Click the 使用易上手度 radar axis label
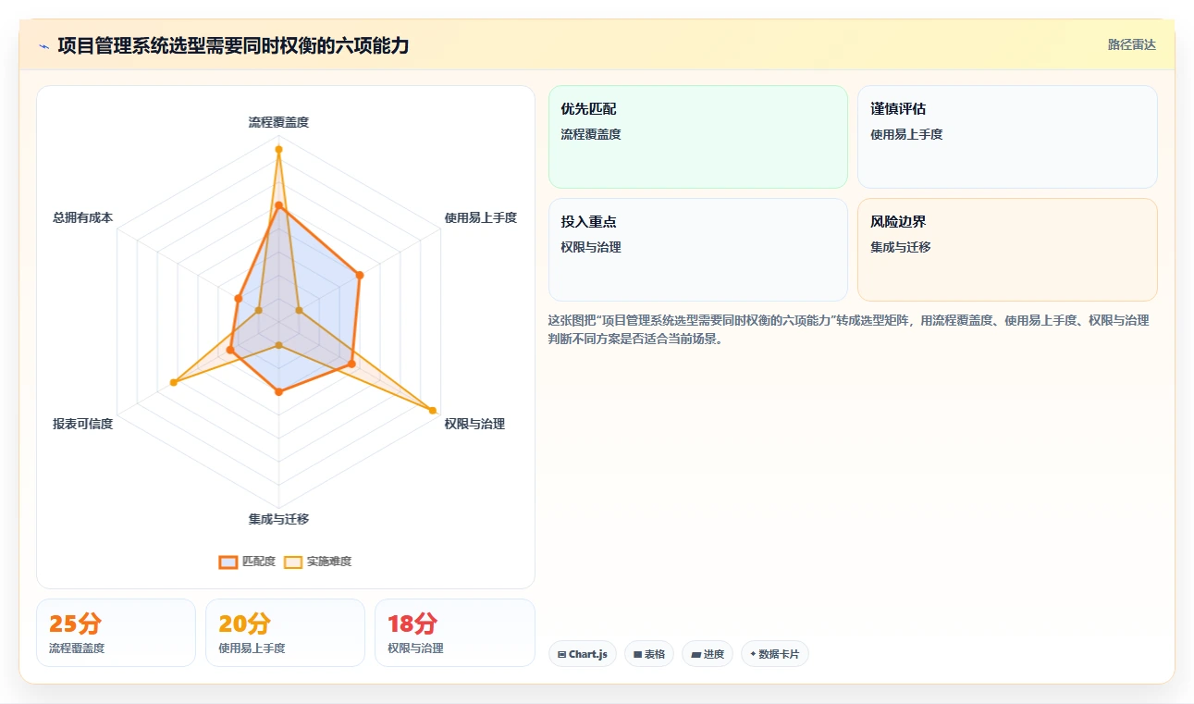The height and width of the screenshot is (704, 1194). pos(481,217)
